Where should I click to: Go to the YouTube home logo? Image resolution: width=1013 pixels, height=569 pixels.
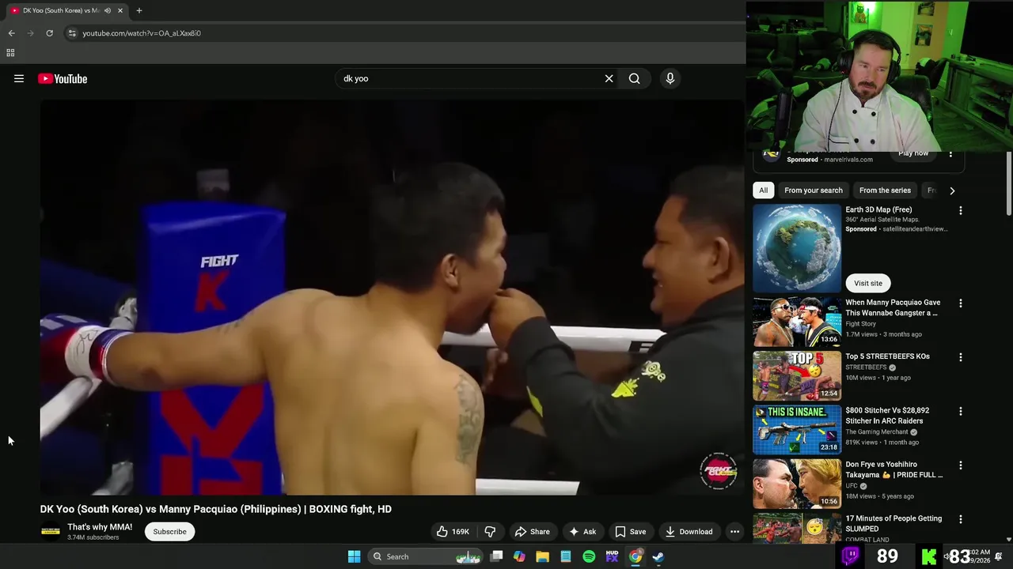[x=63, y=78]
